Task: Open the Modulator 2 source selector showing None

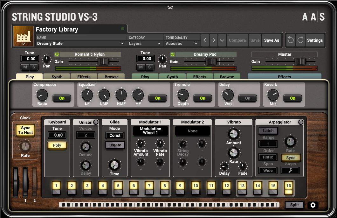Action: point(192,131)
